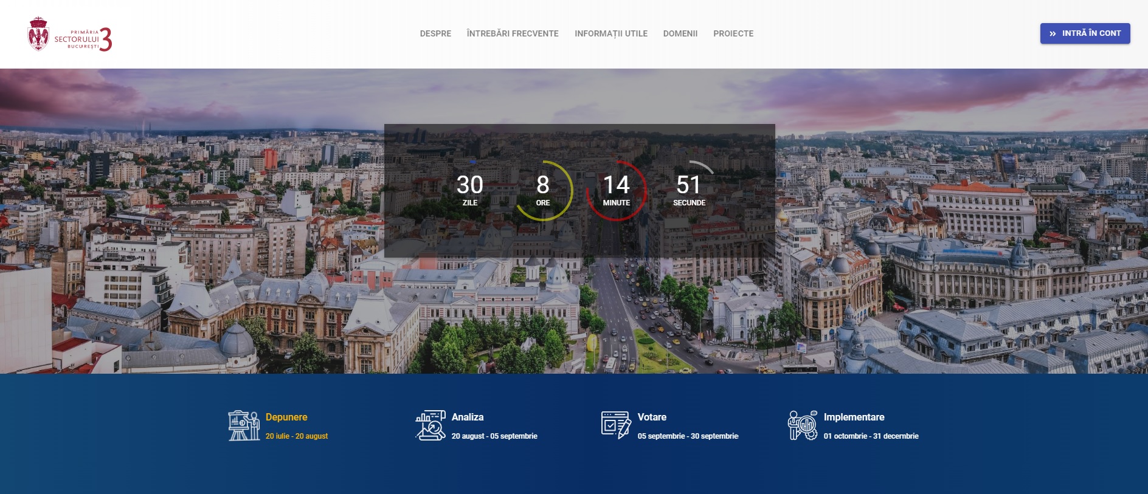Click the Votare phase heading text
The image size is (1148, 494).
point(652,417)
